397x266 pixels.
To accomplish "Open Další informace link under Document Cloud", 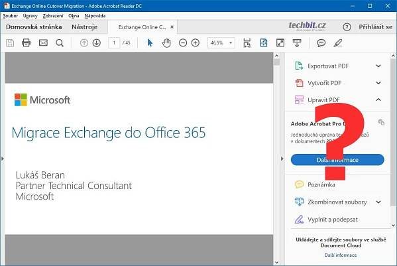I will [341, 255].
